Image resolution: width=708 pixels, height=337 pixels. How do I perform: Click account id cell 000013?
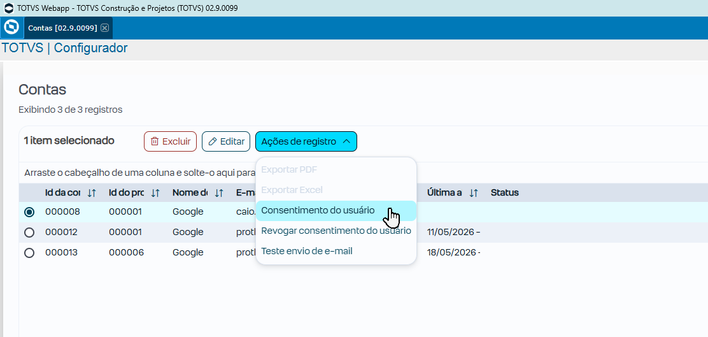click(x=61, y=252)
